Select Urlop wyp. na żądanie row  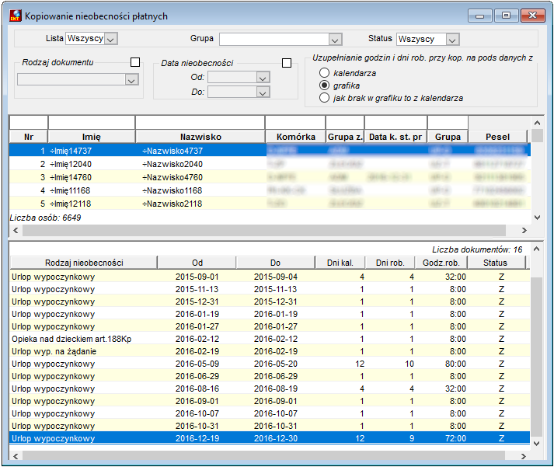[x=270, y=351]
